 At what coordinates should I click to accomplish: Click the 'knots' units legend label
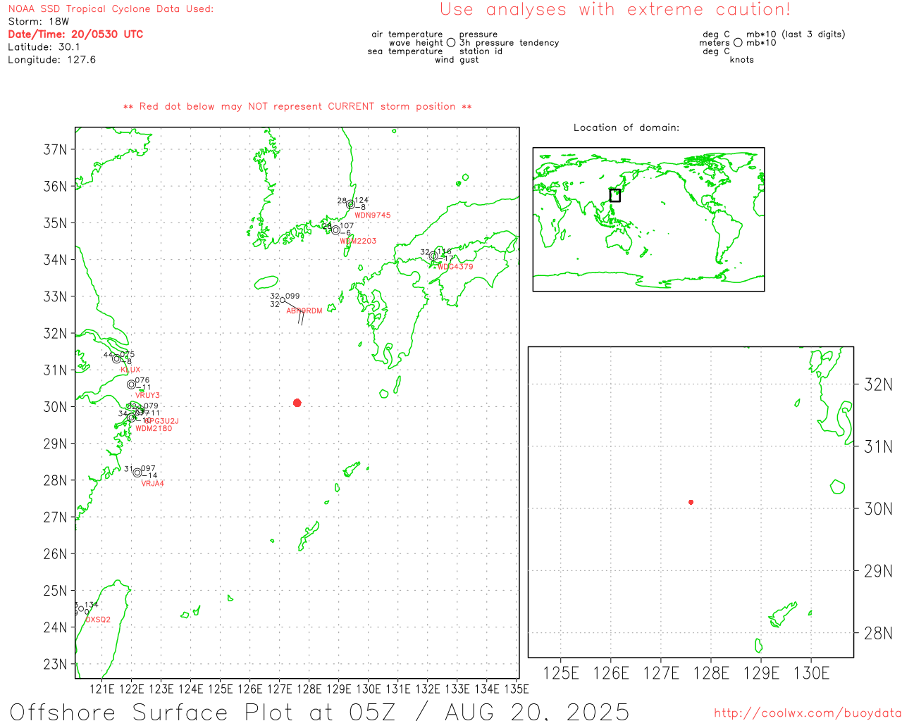[x=742, y=60]
